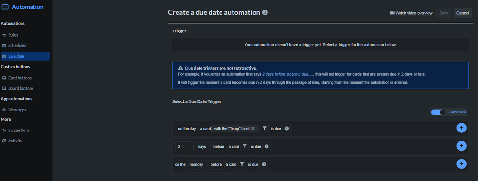Click the info icon beside the page title
The width and height of the screenshot is (478, 181).
point(265,12)
